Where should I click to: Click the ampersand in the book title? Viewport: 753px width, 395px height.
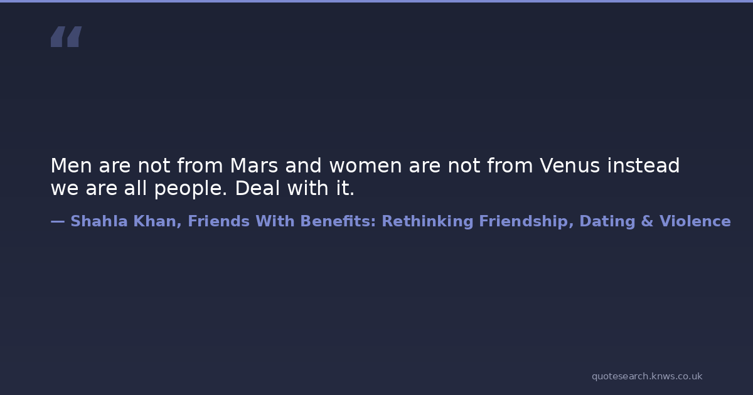[647, 221]
